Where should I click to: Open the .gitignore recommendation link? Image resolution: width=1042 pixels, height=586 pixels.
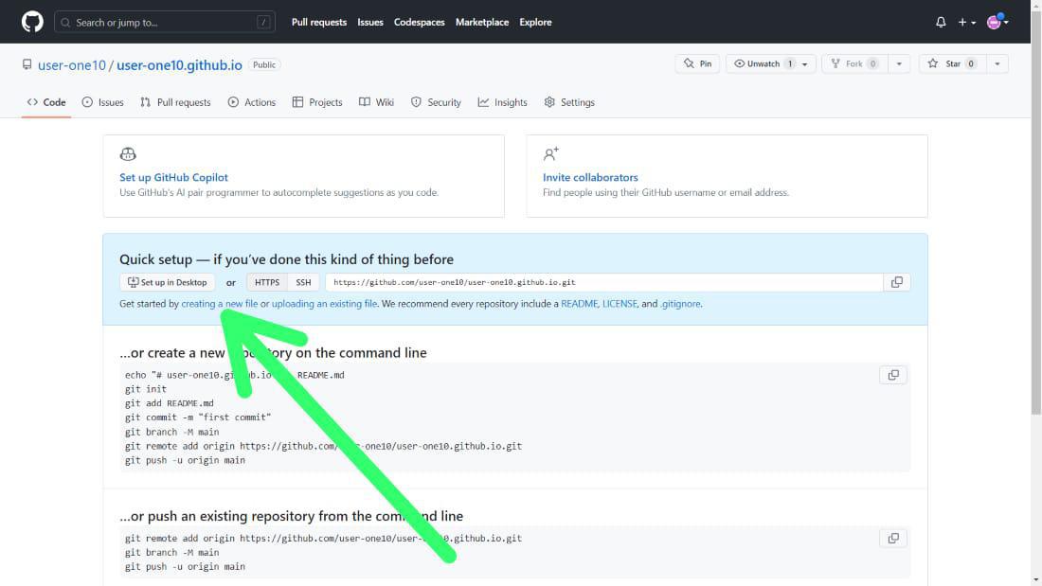(x=680, y=304)
